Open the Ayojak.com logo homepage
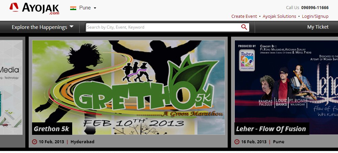 (x=34, y=9)
